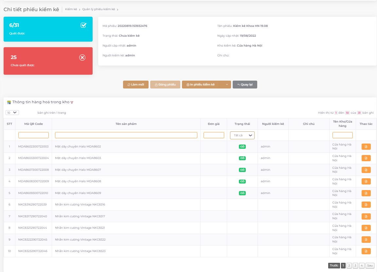Click the Tên sản phẩm filter field
377x272 pixels.
[126, 135]
